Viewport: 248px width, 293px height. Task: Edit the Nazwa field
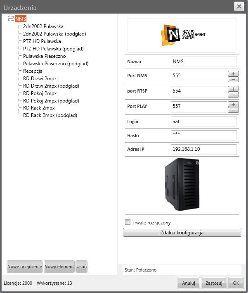203,62
